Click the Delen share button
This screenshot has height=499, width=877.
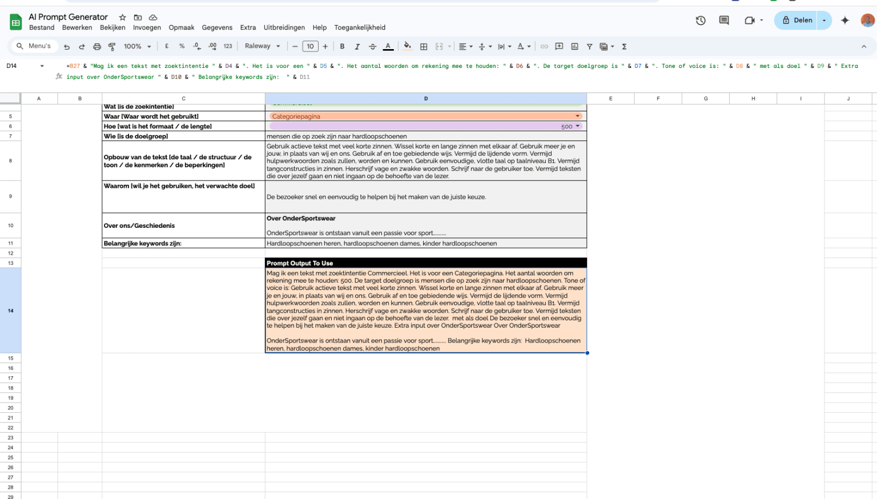click(x=796, y=21)
